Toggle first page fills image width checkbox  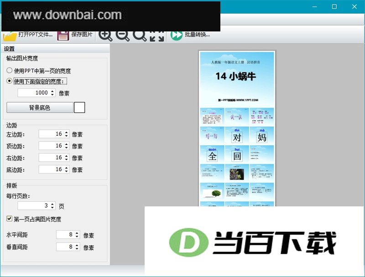click(x=9, y=219)
